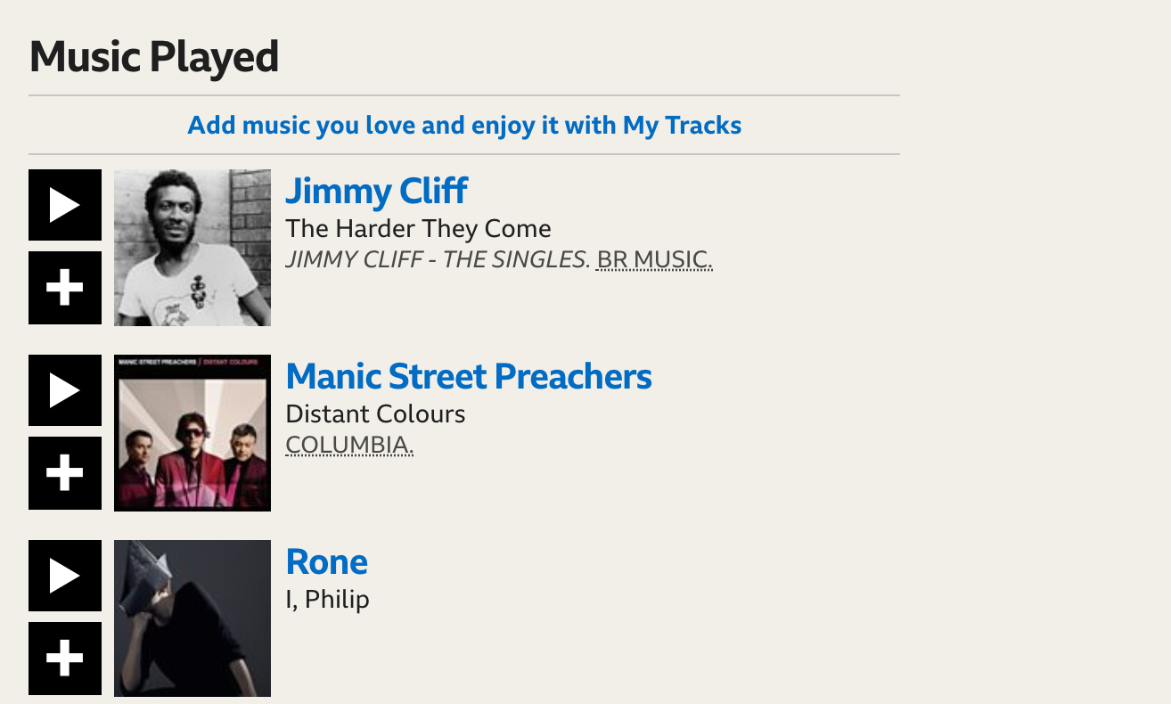Play Distant Colours by Manic Street Preachers
This screenshot has height=704, width=1171.
(65, 390)
